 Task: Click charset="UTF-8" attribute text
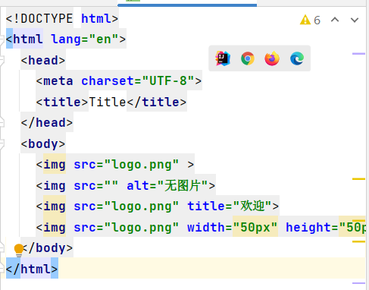pyautogui.click(x=138, y=81)
